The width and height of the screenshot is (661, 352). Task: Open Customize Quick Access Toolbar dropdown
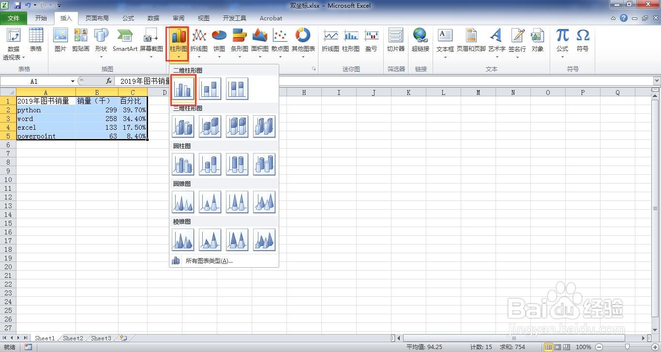tap(59, 6)
